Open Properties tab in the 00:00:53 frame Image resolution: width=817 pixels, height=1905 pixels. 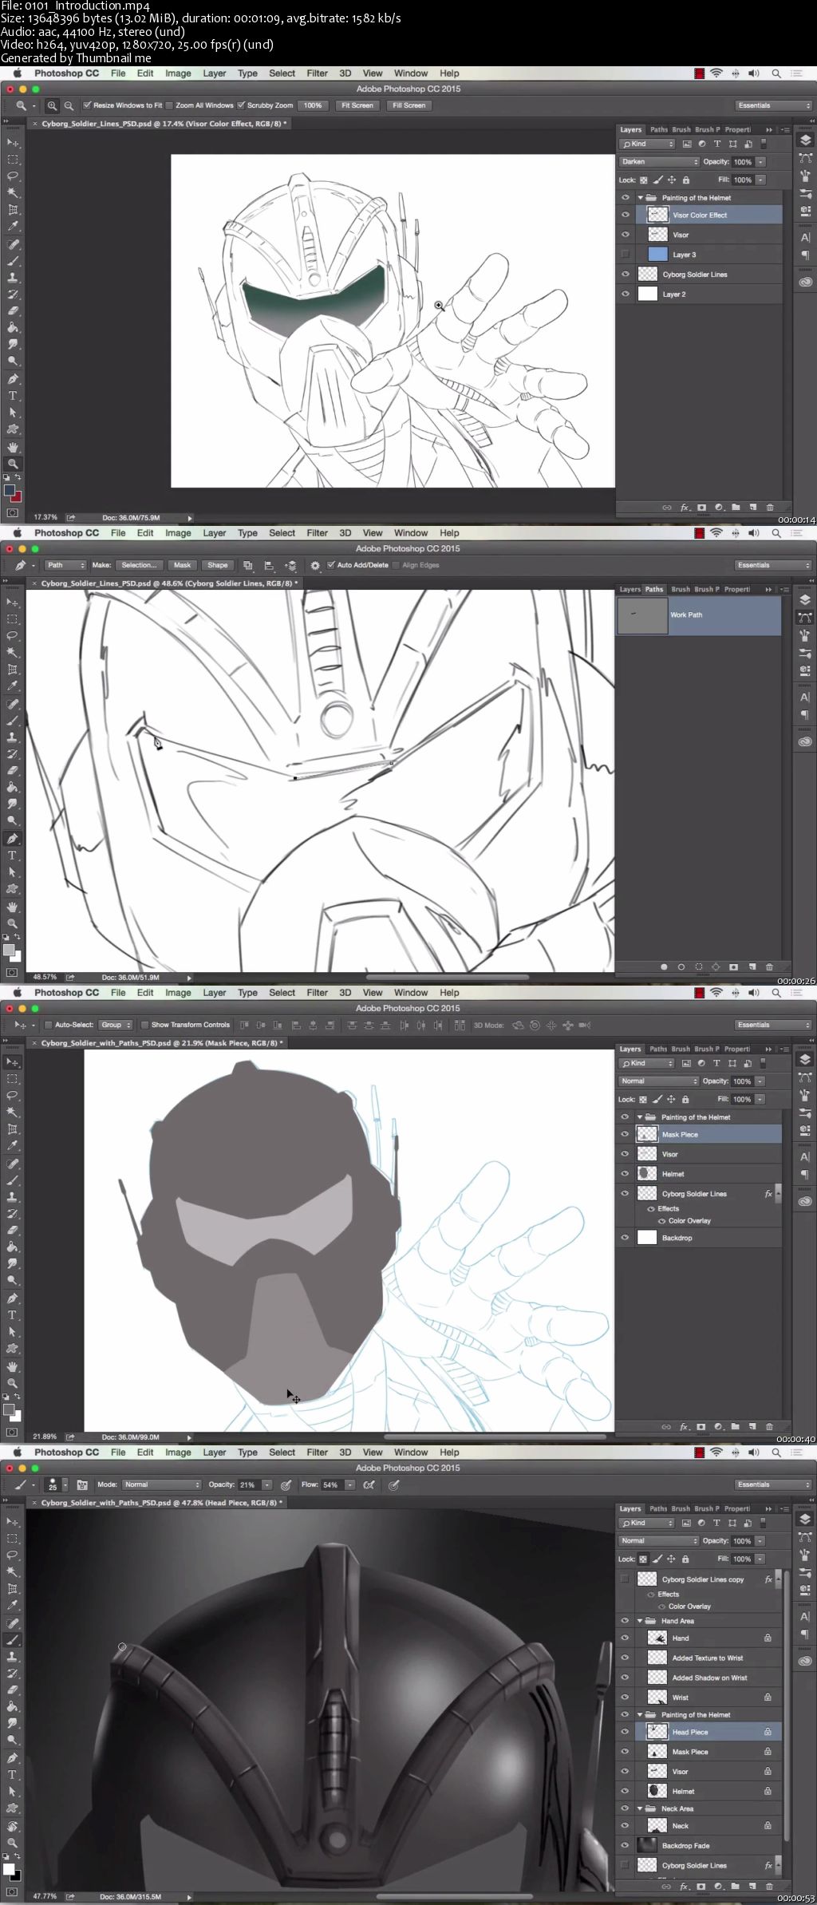(x=737, y=1508)
